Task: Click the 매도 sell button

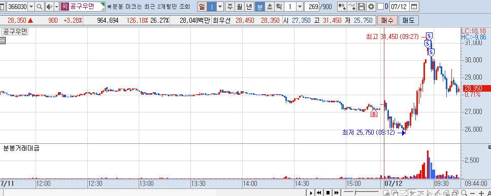Action: click(x=408, y=21)
